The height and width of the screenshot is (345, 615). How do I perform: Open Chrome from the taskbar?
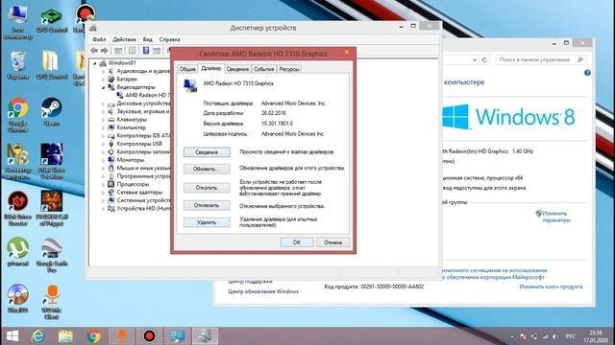point(93,336)
